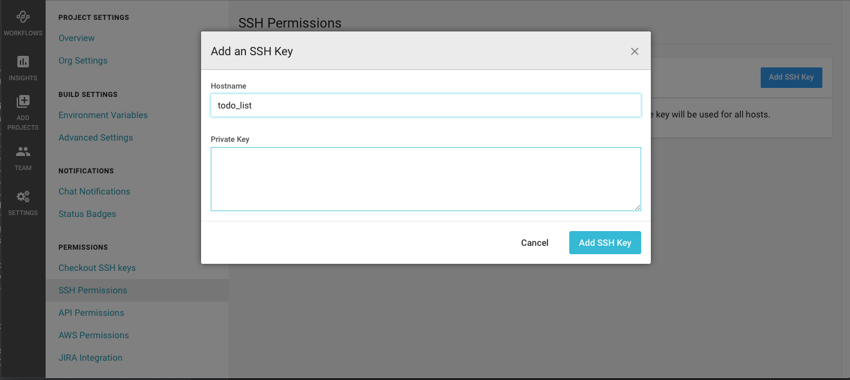Open Settings from the left sidebar
The image size is (850, 380).
pyautogui.click(x=23, y=201)
